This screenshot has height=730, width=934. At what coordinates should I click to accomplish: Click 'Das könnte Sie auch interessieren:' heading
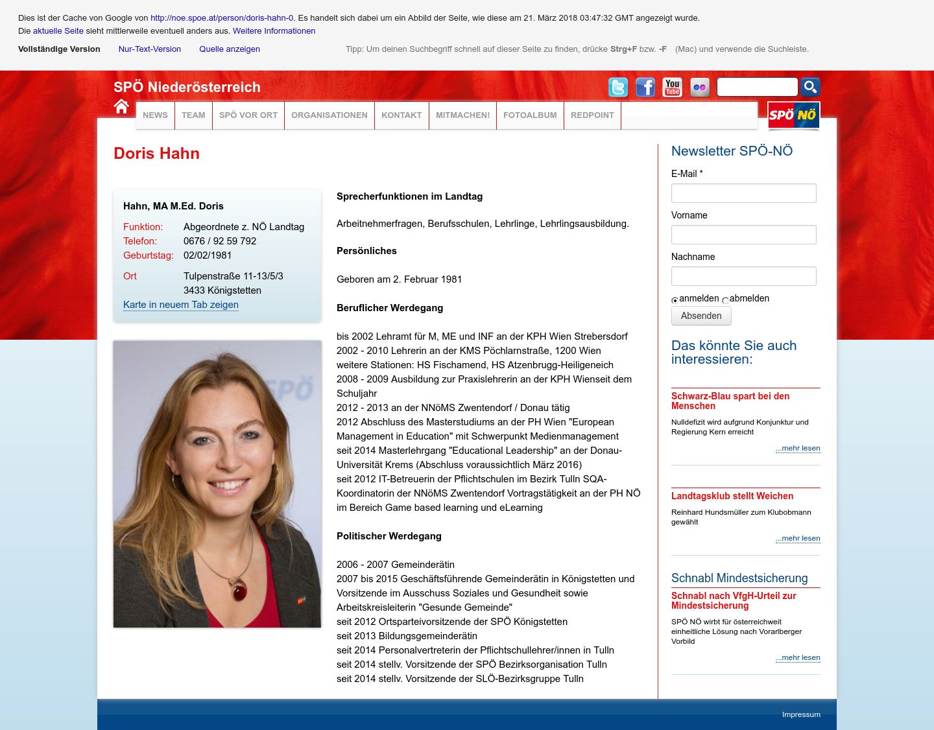[x=734, y=352]
